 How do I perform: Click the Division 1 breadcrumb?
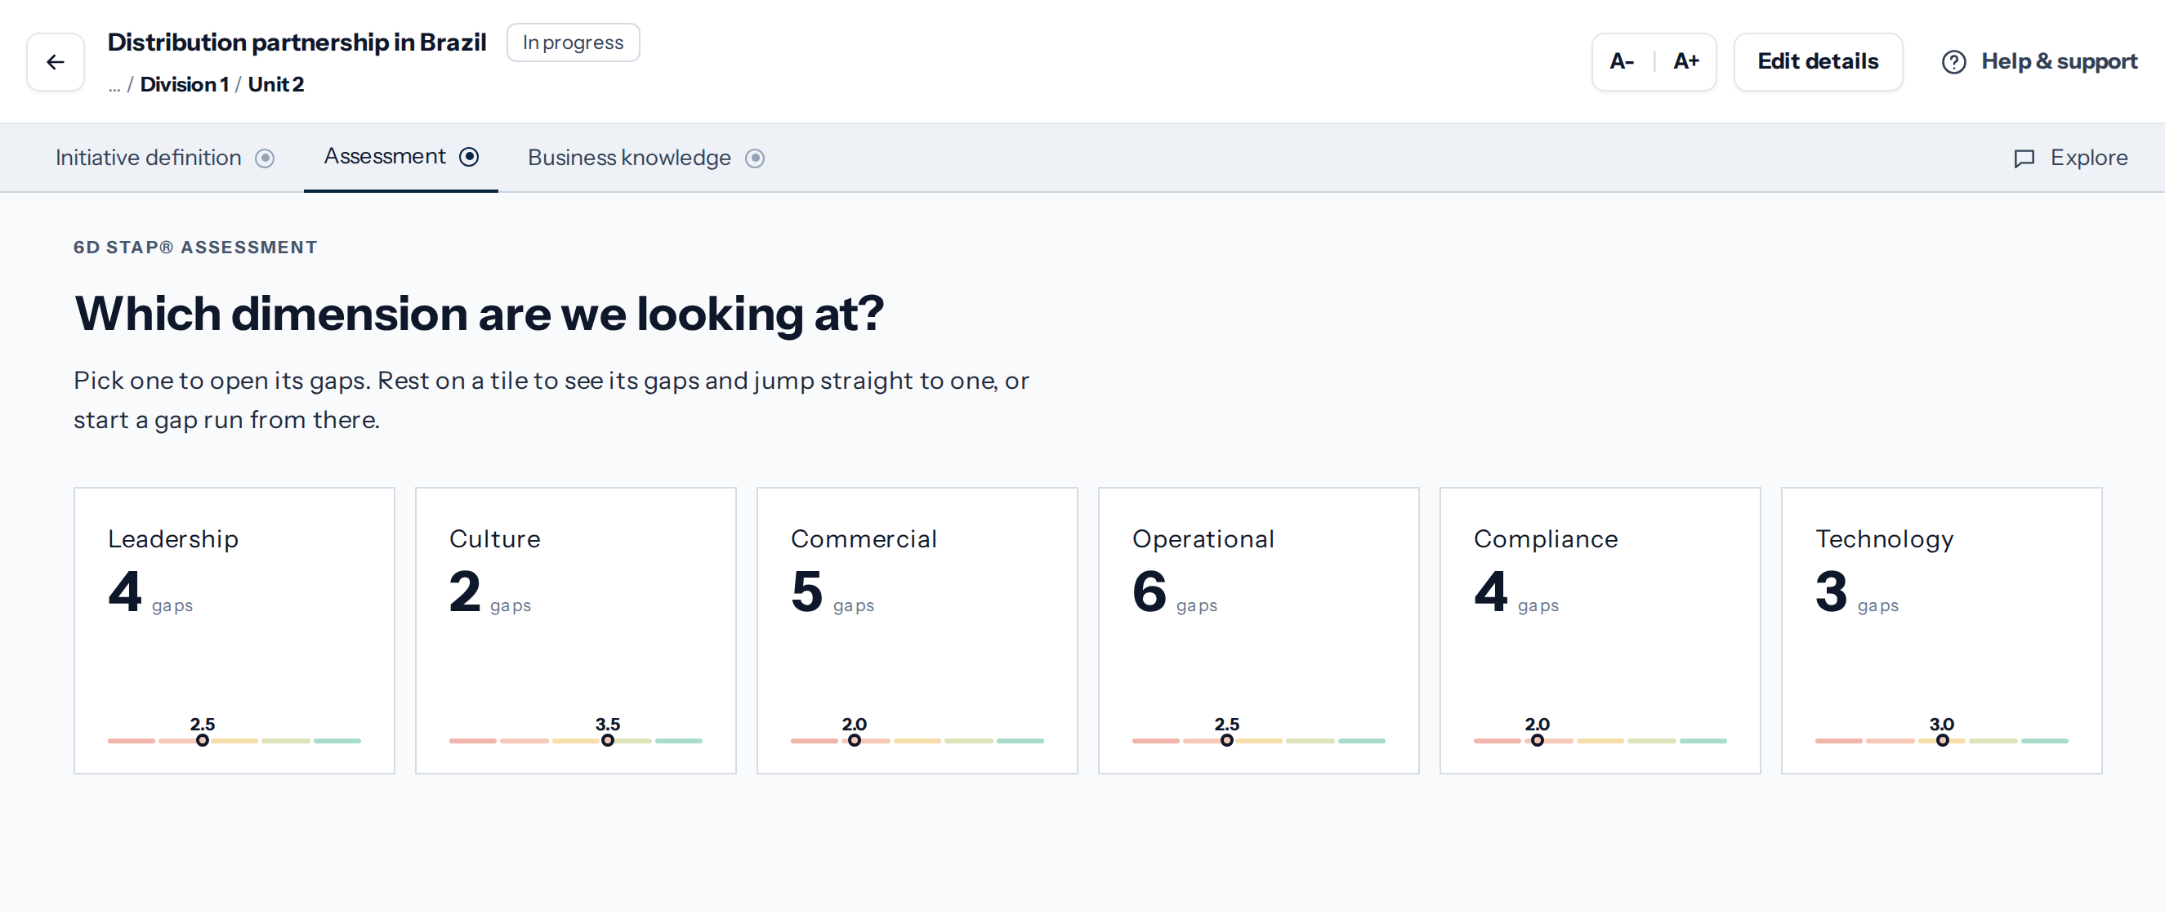[184, 85]
